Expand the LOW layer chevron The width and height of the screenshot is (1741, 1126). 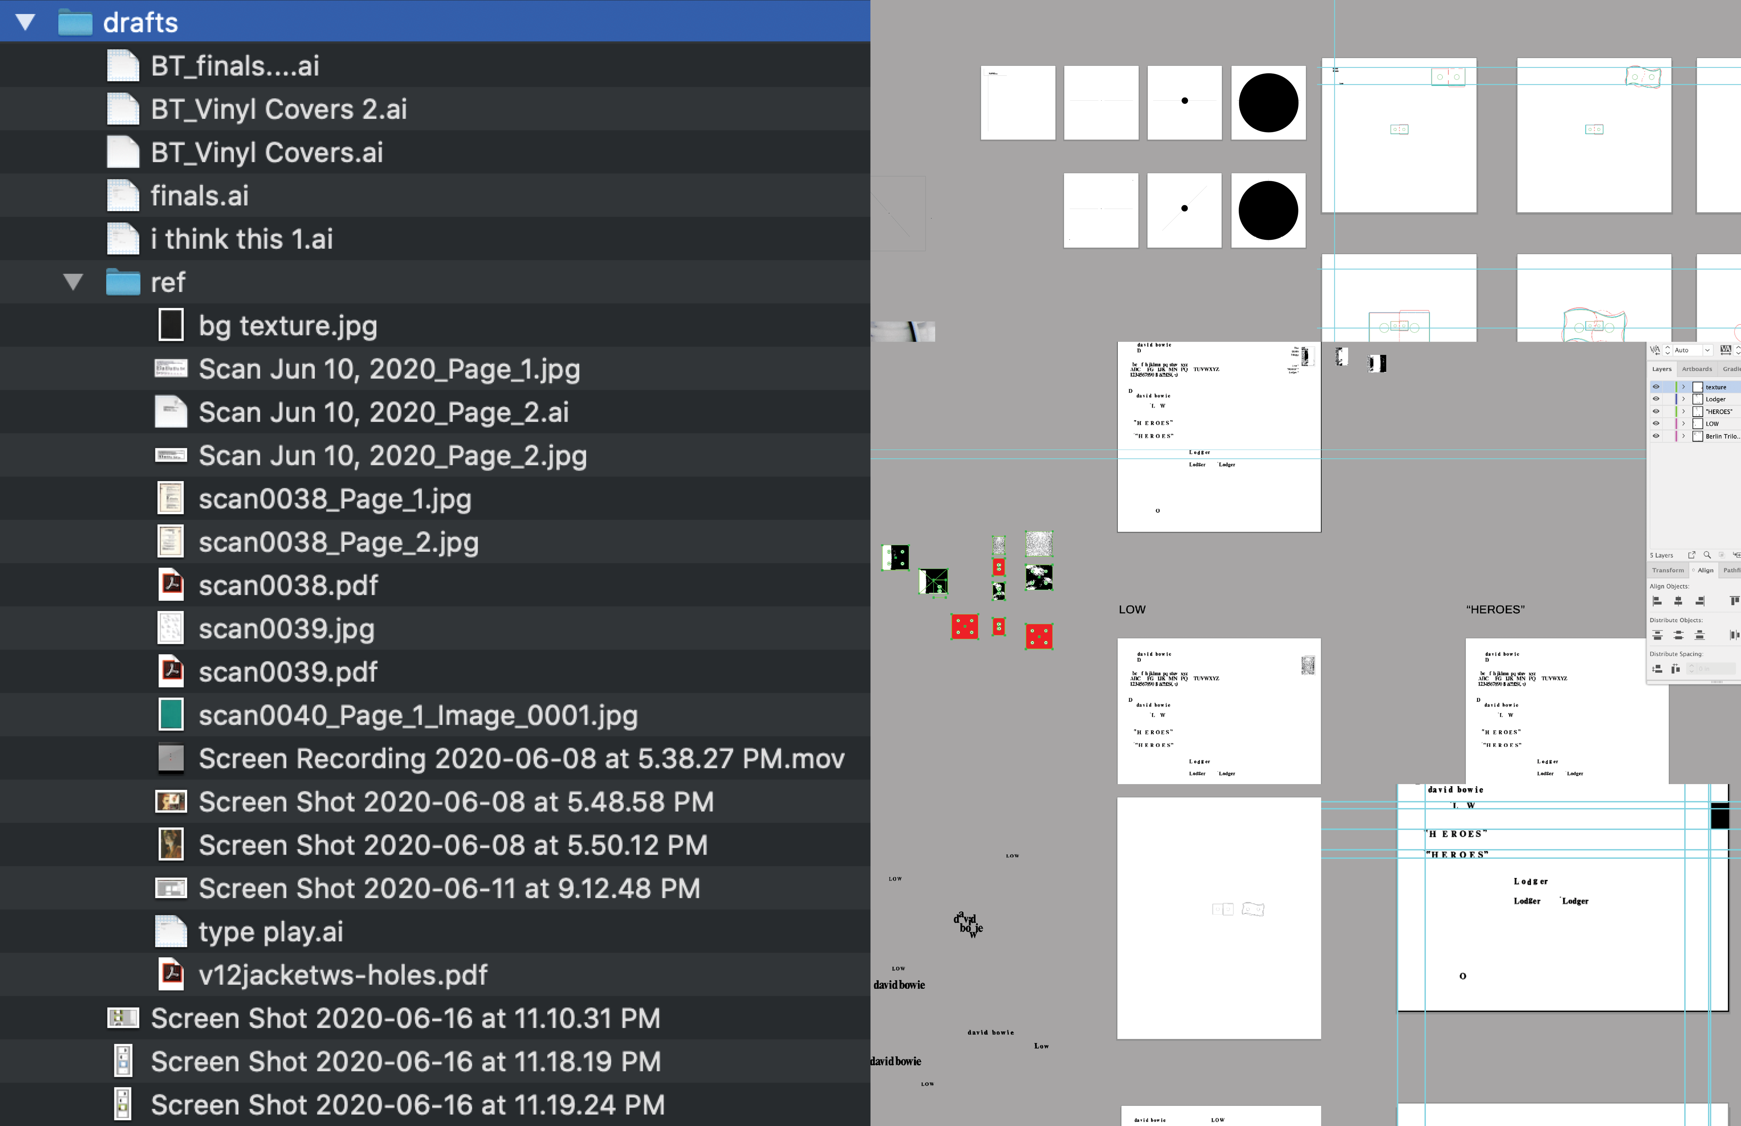tap(1683, 423)
